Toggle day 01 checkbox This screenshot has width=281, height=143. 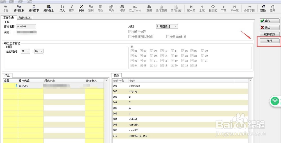click(132, 51)
